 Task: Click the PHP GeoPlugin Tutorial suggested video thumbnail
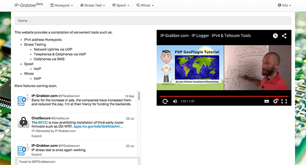coord(190,67)
